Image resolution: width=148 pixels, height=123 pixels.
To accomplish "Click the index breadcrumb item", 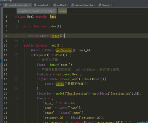I will point(62,11).
